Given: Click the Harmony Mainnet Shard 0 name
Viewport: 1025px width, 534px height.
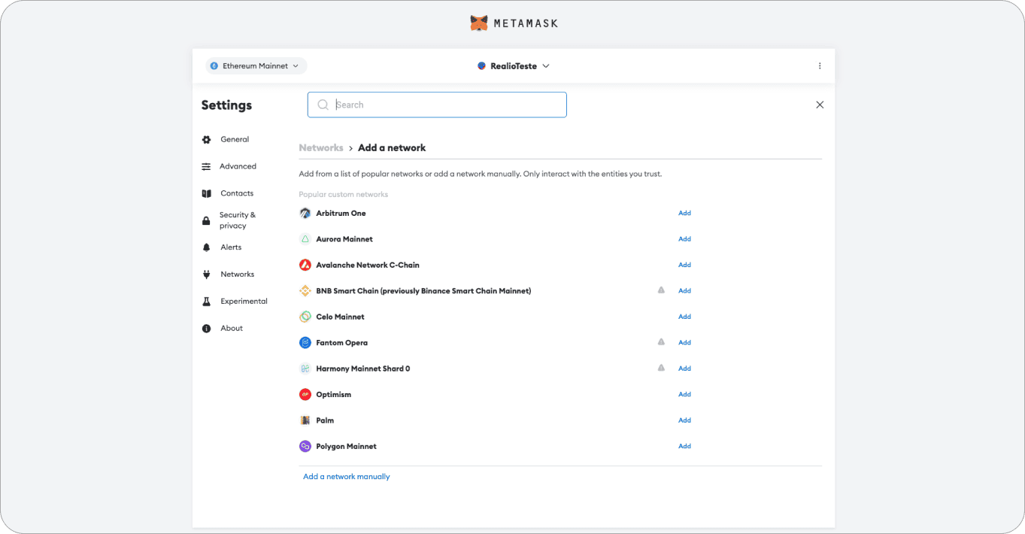Looking at the screenshot, I should tap(363, 369).
